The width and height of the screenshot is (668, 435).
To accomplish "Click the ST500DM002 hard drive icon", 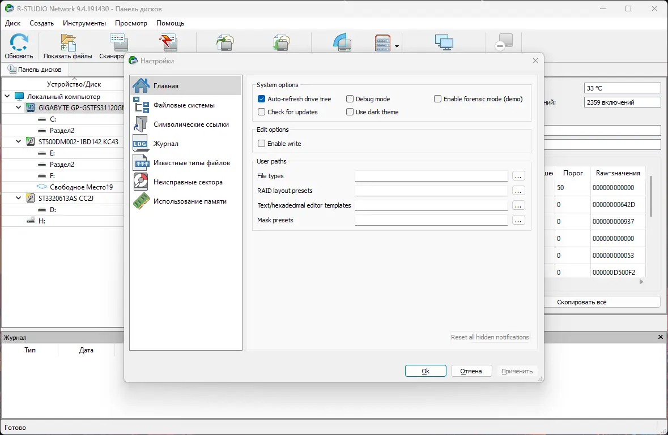I will pyautogui.click(x=31, y=141).
